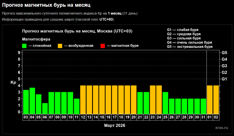This screenshot has height=136, width=234.
Task: Click the date label '17' on the axis
Action: [115, 117]
